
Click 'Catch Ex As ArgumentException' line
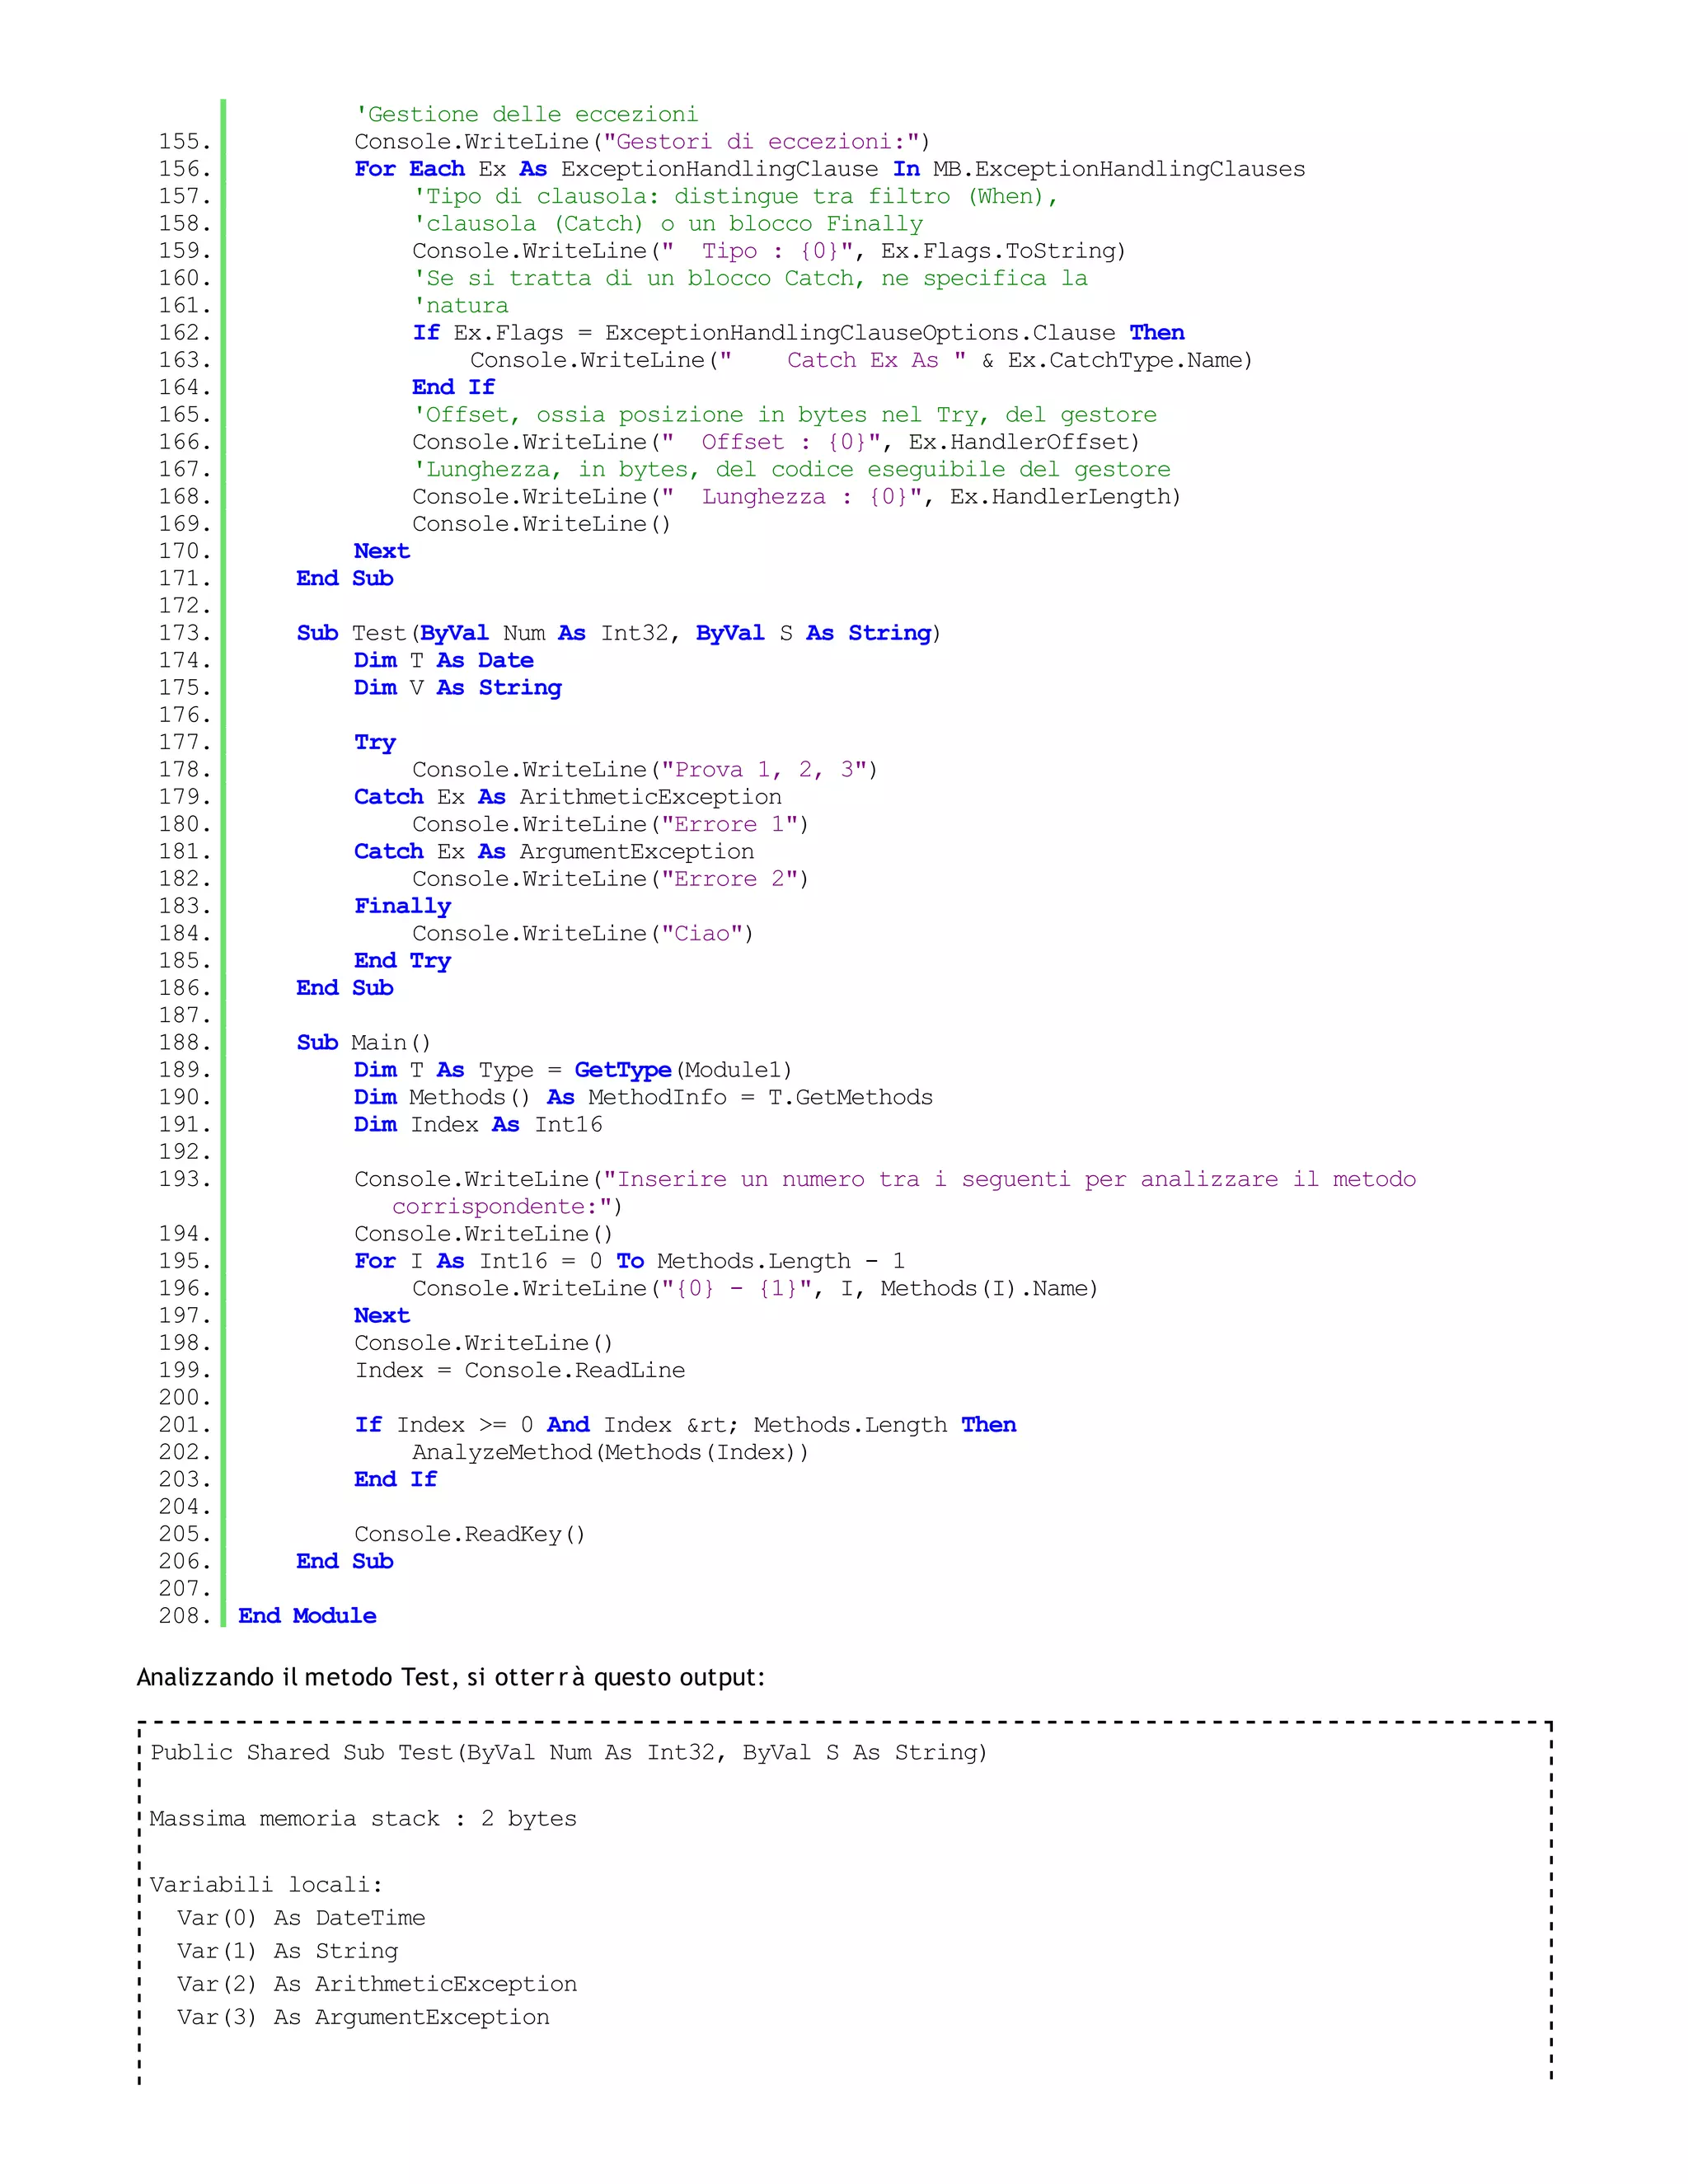(553, 852)
